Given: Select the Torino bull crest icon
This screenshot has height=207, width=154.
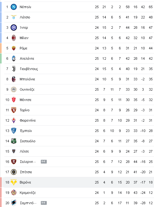Looking at the screenshot, I should tap(14, 110).
